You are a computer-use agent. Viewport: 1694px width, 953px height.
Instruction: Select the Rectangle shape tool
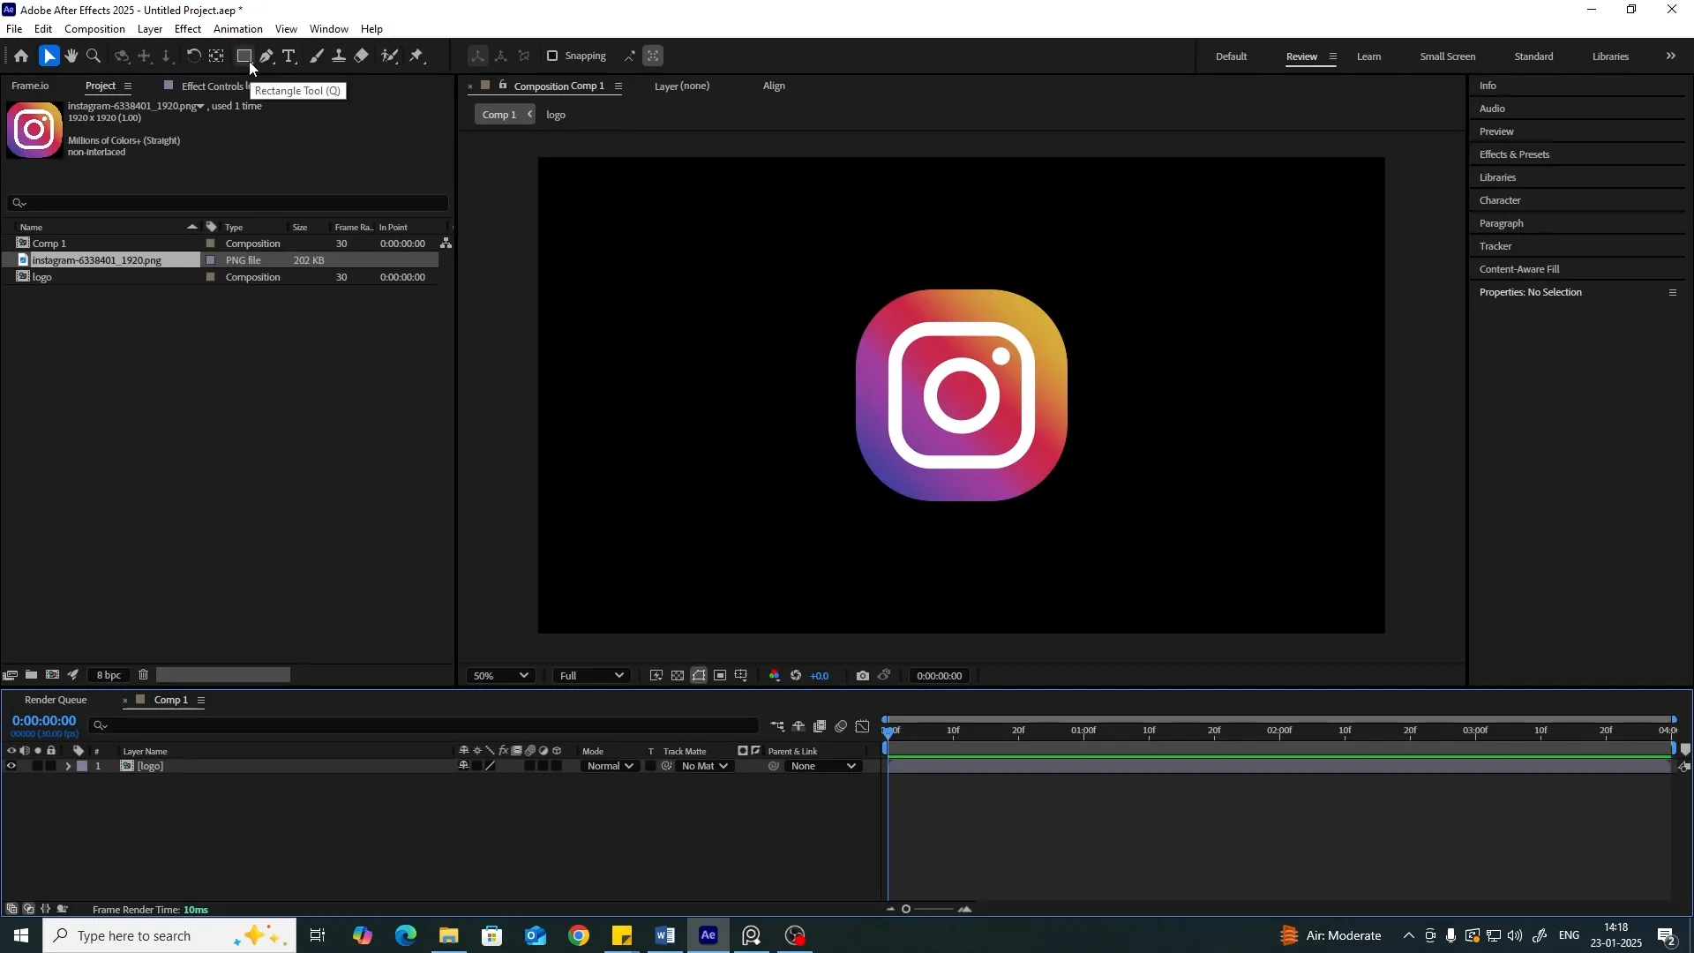click(244, 56)
